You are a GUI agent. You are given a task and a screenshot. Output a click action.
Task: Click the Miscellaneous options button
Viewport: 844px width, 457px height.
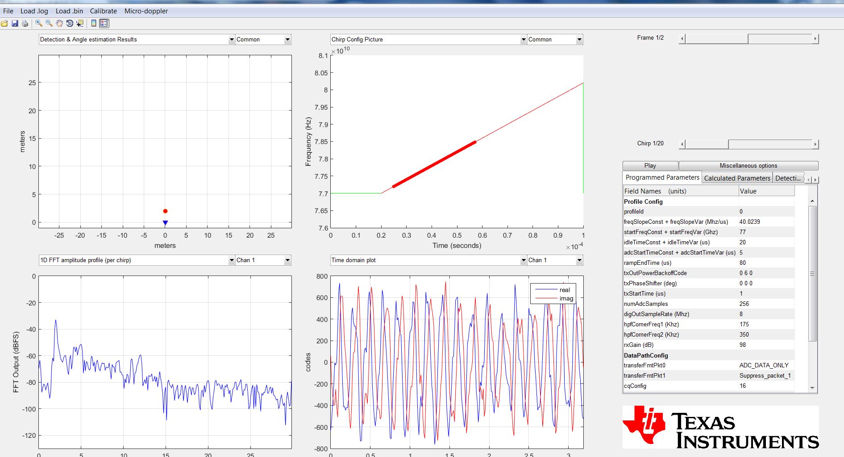pyautogui.click(x=748, y=166)
